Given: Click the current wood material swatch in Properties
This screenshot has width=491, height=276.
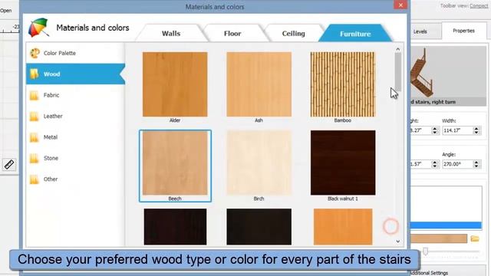Looking at the screenshot, I should point(439,238).
